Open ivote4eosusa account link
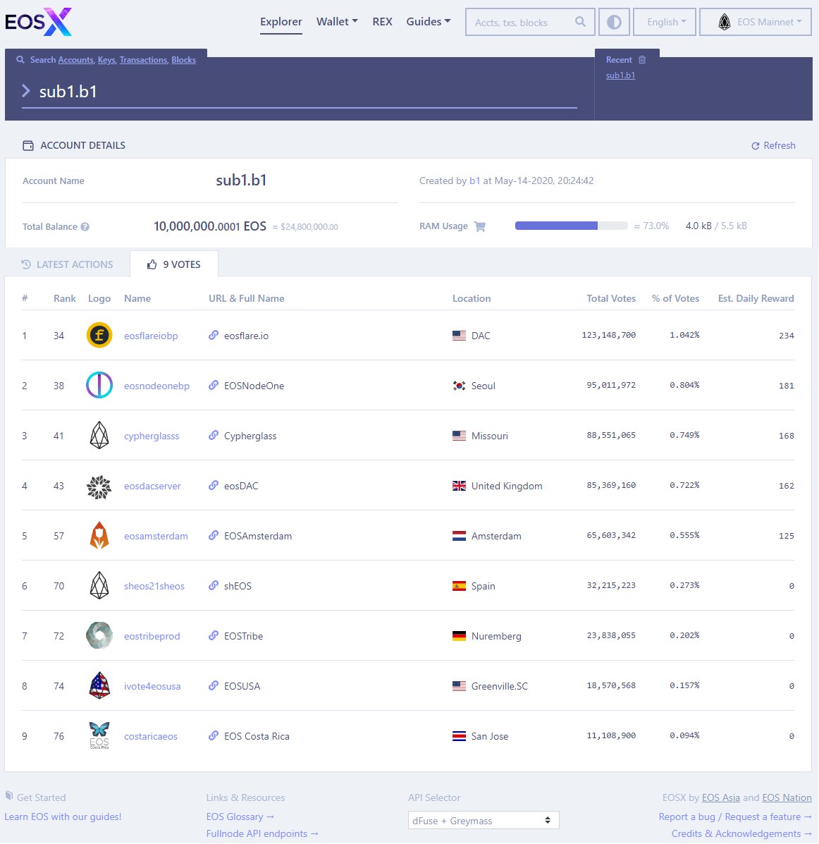The width and height of the screenshot is (819, 844). click(x=152, y=686)
